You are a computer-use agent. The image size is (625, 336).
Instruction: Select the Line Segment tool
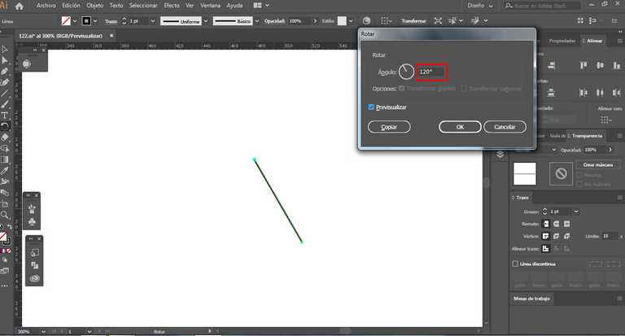[x=5, y=94]
